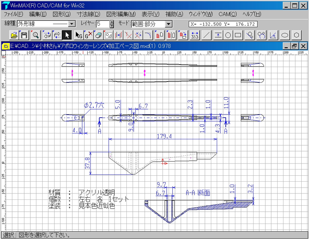The image size is (309, 239).
Task: Click the A-A 断面 section label
Action: click(x=198, y=193)
